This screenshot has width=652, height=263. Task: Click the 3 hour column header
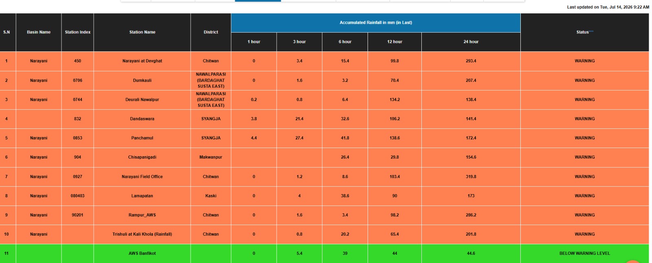click(x=300, y=42)
